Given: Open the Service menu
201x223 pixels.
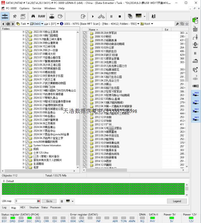Looking at the screenshot, I should [37, 8].
